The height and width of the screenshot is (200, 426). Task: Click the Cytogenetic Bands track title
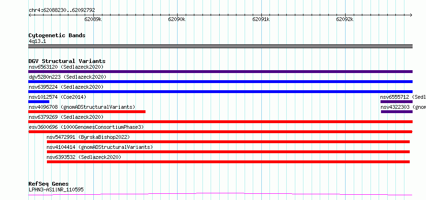tap(57, 35)
